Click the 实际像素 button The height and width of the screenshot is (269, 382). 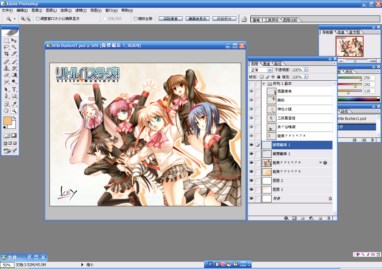pyautogui.click(x=171, y=19)
